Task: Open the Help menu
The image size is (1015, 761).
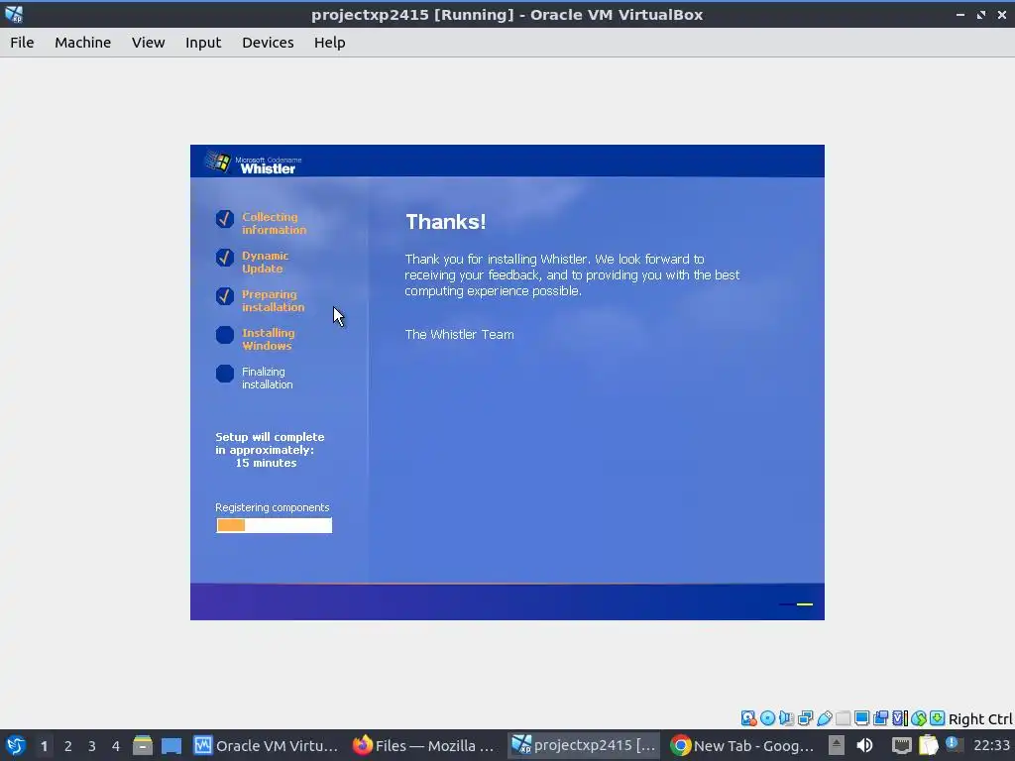Action: [x=329, y=43]
